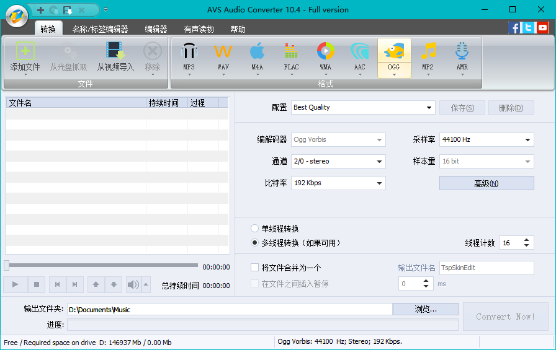Click output folder path field D:\Documents\Music
The image size is (556, 350).
pyautogui.click(x=230, y=309)
